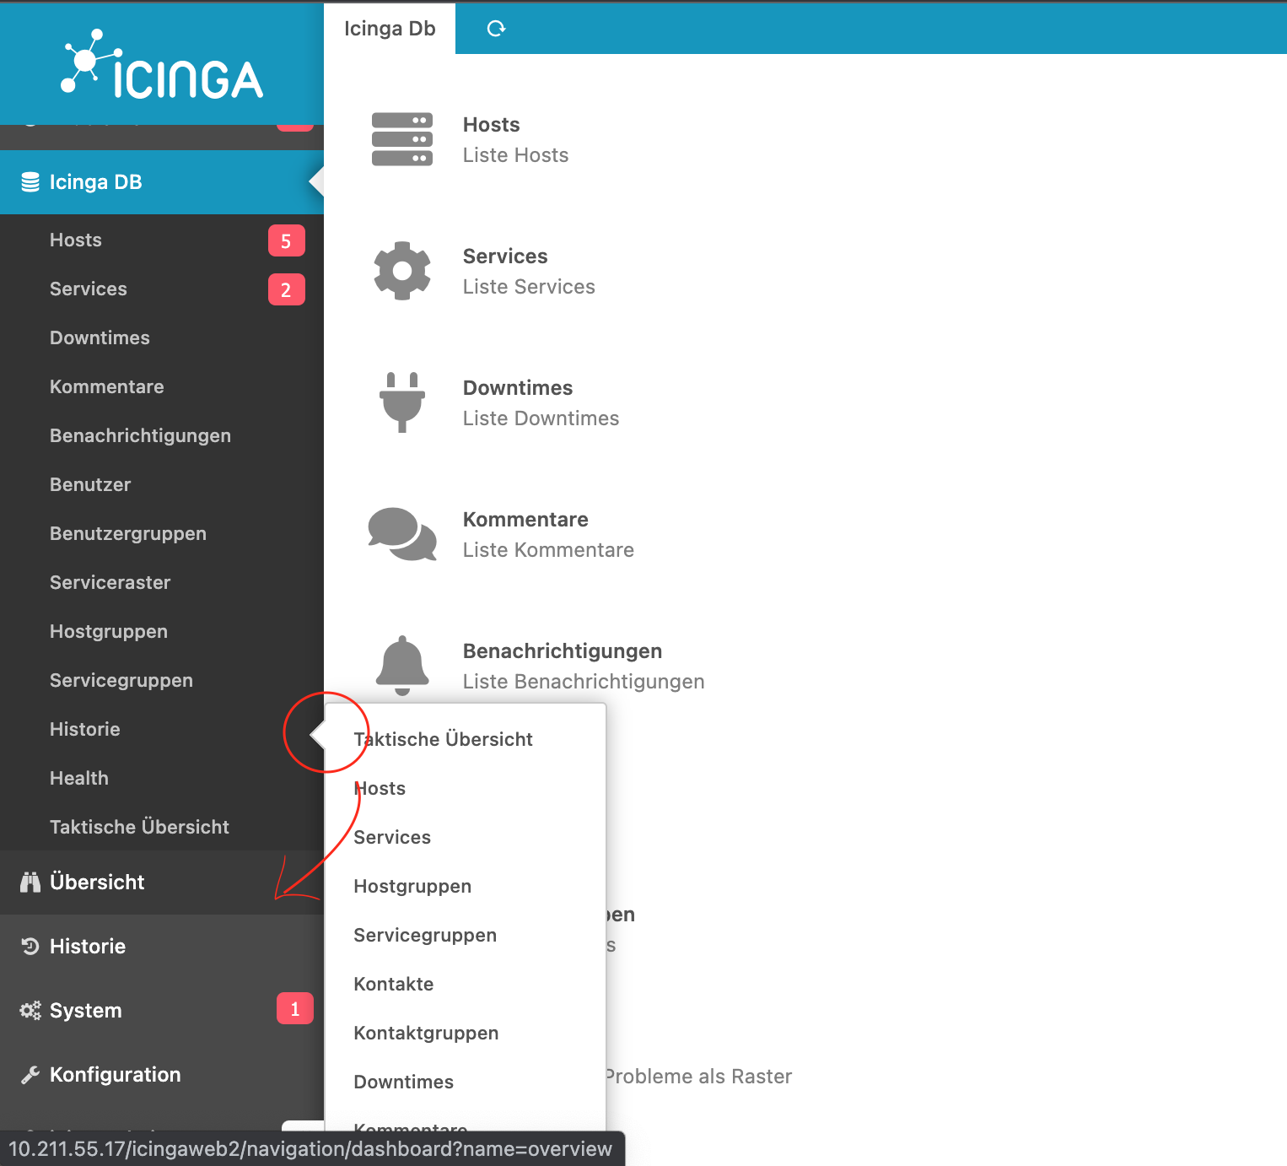The image size is (1287, 1166).
Task: Select Serviceraster in the sidebar
Action: tap(110, 582)
